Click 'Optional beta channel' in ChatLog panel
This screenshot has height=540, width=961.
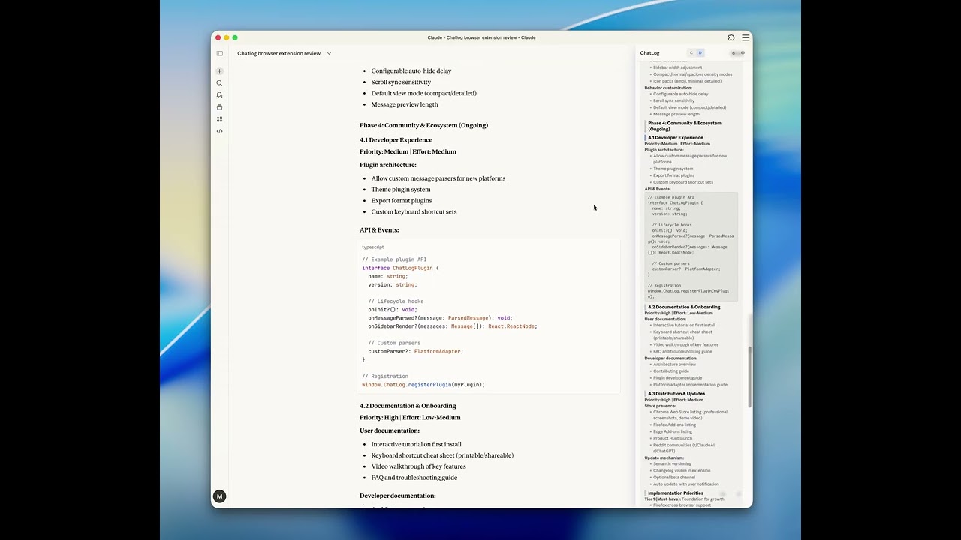[674, 477]
